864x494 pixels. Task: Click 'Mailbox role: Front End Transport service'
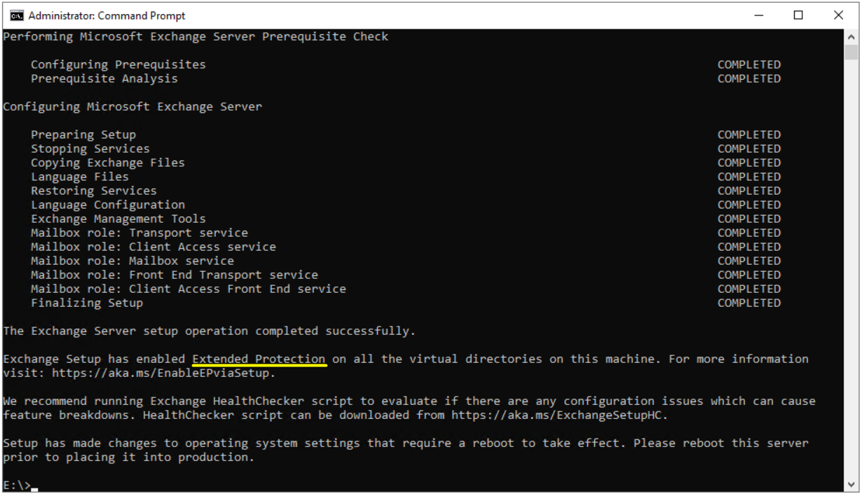pyautogui.click(x=174, y=275)
